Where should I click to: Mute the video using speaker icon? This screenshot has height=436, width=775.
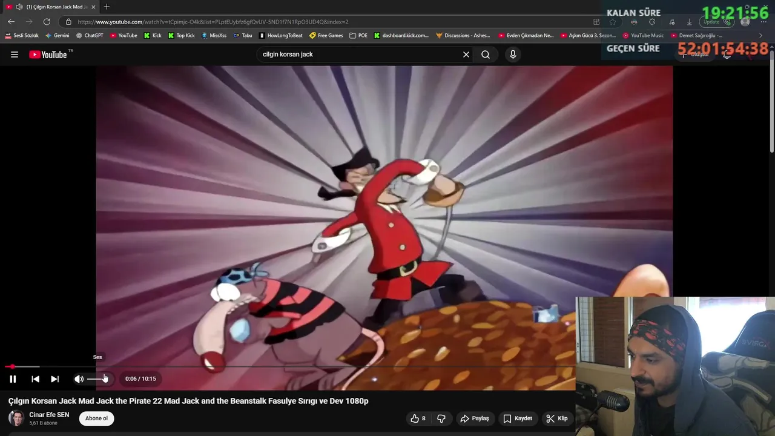point(79,379)
